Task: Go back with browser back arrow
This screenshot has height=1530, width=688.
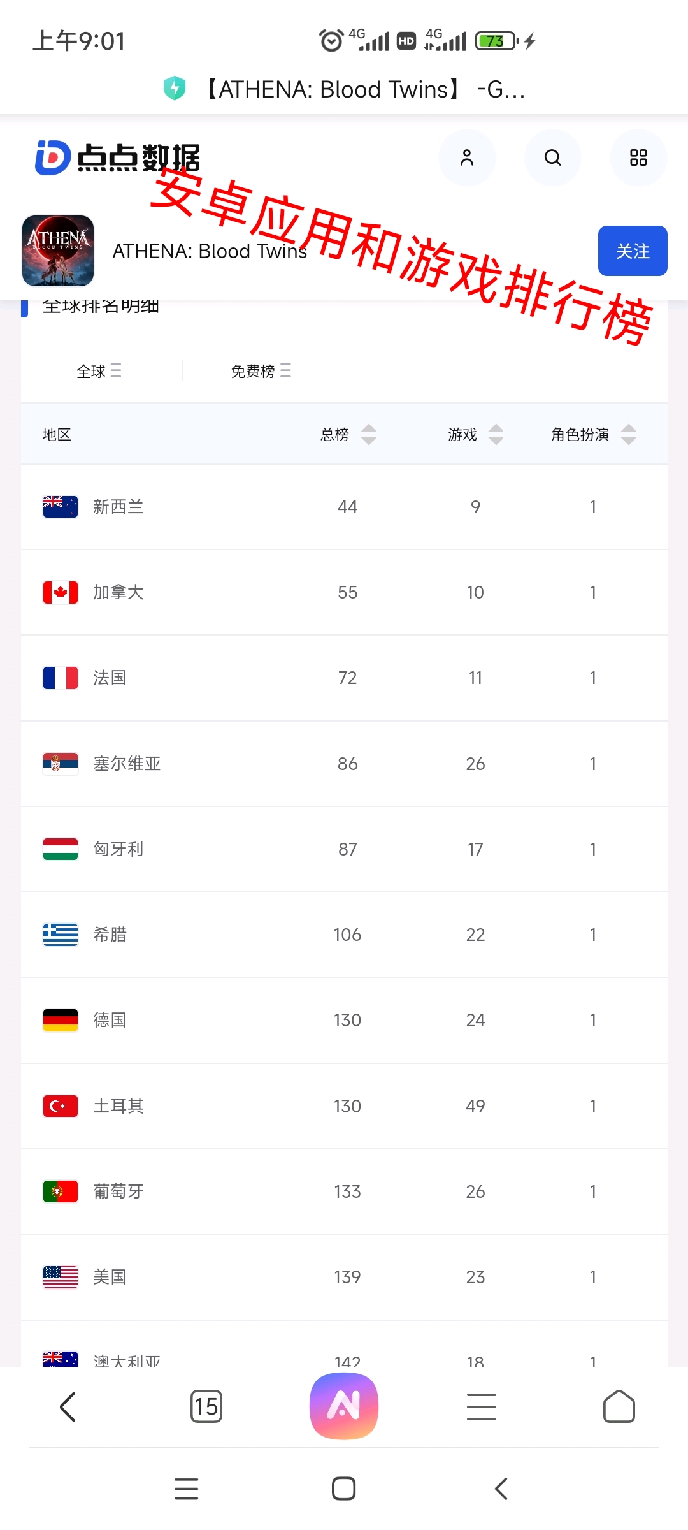Action: [68, 1406]
